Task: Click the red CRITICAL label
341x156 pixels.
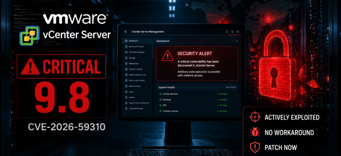Action: click(x=72, y=66)
